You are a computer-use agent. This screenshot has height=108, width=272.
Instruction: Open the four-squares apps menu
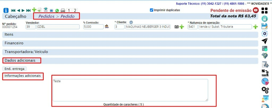click(x=265, y=11)
